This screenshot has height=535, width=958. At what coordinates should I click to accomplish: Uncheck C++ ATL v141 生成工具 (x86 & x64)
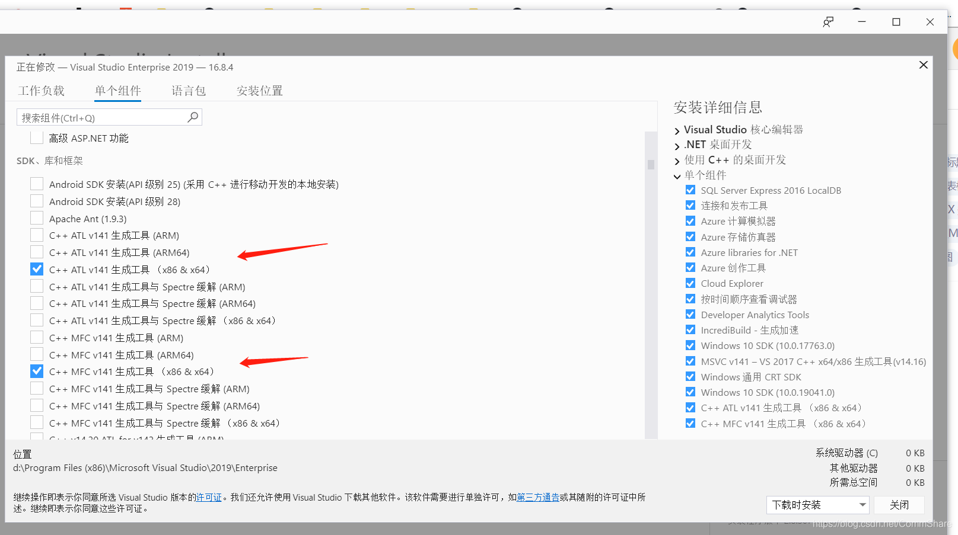[37, 269]
